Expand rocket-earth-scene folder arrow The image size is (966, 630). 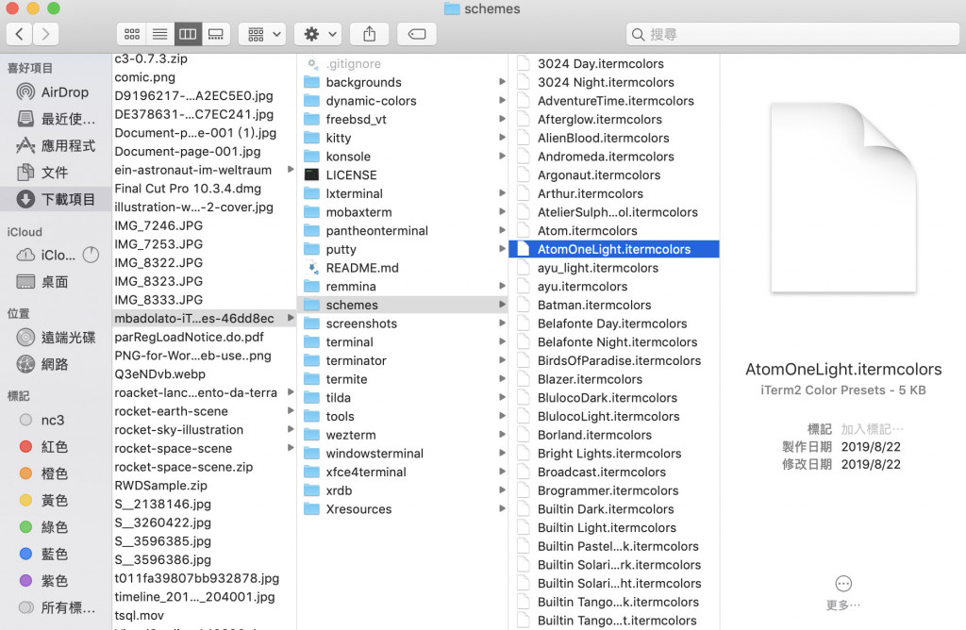pos(291,411)
